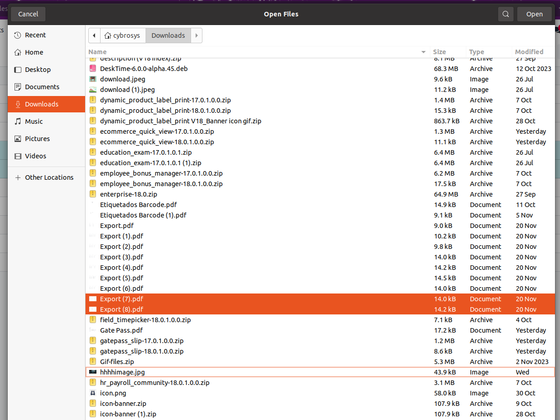Click the highlighted Export (8).pdf row
Screen dimensions: 560x420
coord(320,309)
